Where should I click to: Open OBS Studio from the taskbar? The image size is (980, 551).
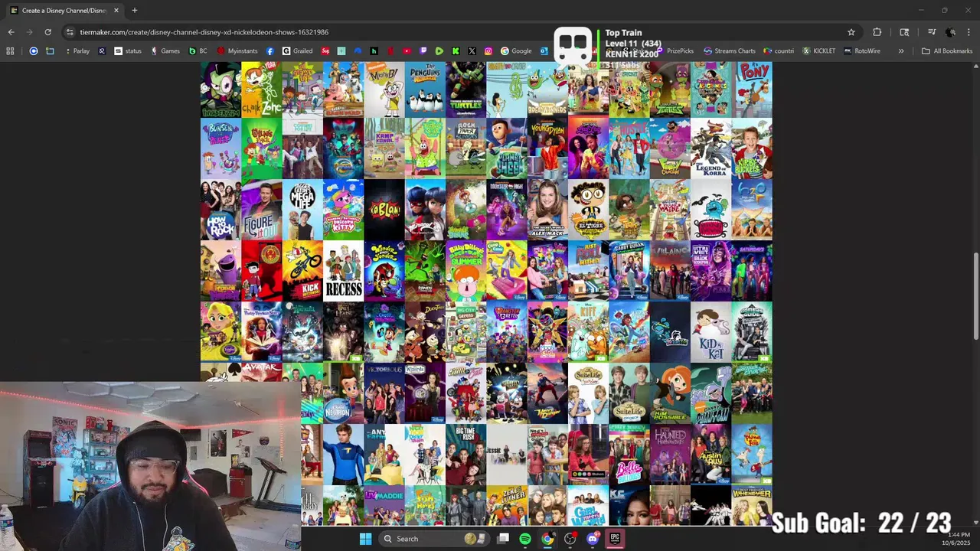point(570,539)
